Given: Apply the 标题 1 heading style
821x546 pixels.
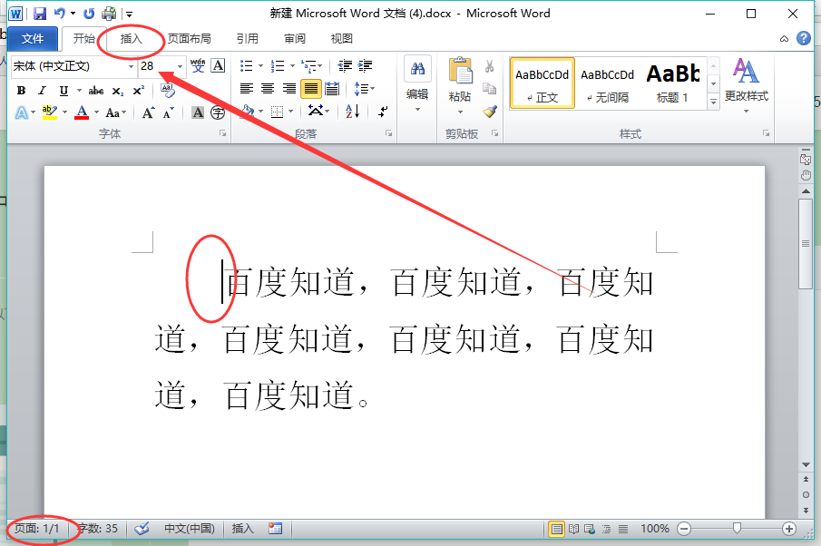Looking at the screenshot, I should coord(673,83).
